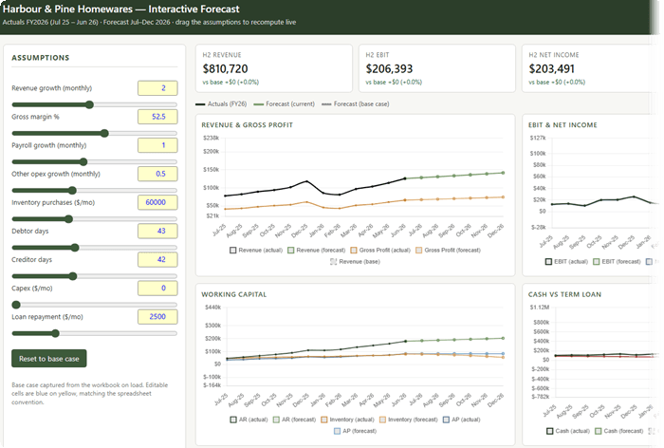Click the H2 Net Income value $203,491
This screenshot has width=664, height=448.
[551, 68]
